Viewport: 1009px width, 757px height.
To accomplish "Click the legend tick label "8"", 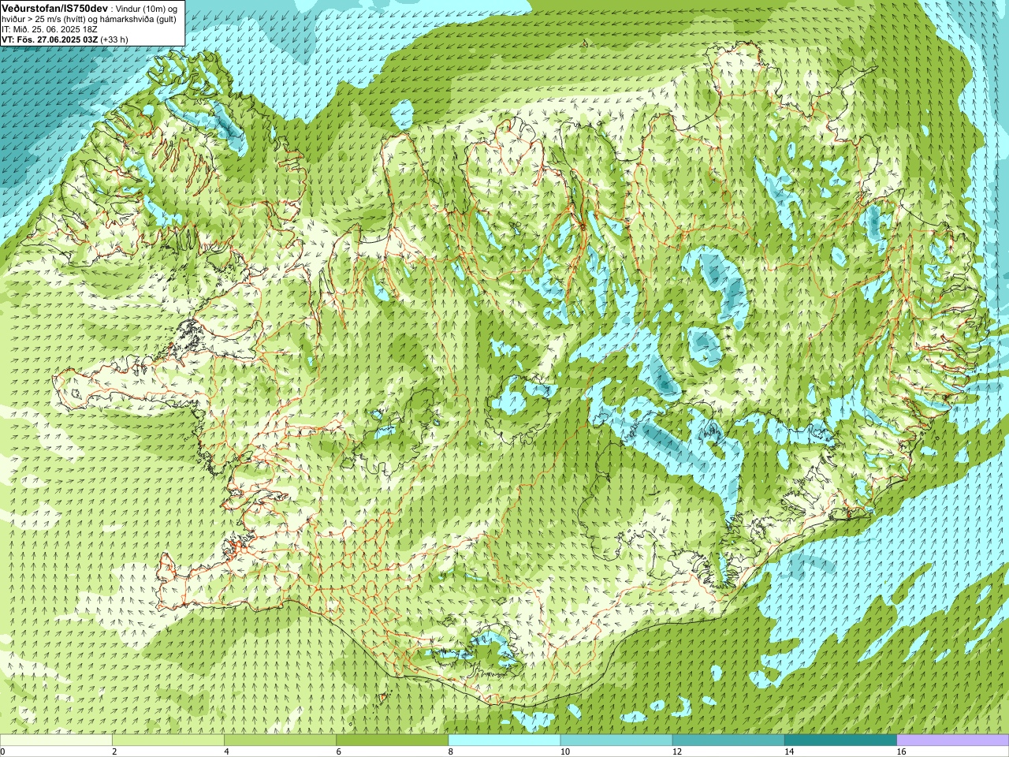I will 451,751.
